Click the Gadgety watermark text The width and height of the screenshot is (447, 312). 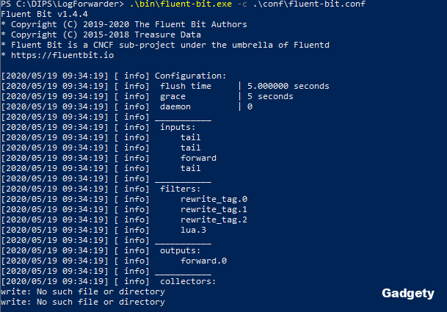click(410, 294)
